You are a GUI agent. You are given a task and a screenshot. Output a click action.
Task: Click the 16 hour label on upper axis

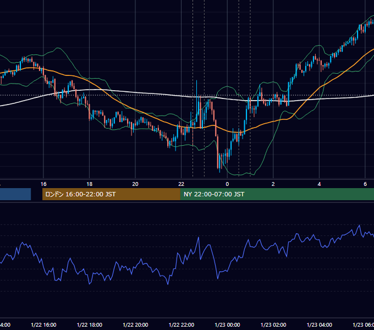click(43, 184)
